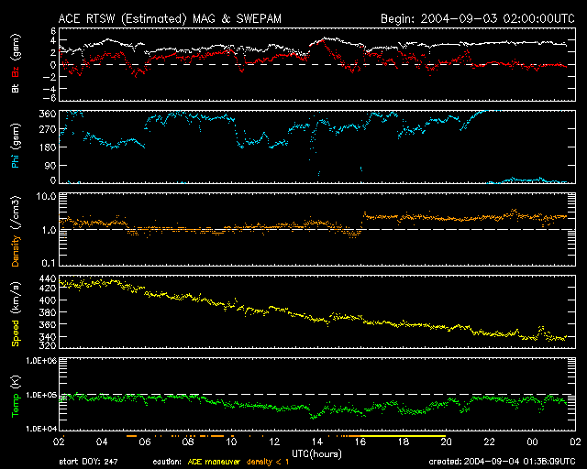Screen dimensions: 587x469
Task: Click the "420" tick on the Speed axis
Action: [48, 289]
